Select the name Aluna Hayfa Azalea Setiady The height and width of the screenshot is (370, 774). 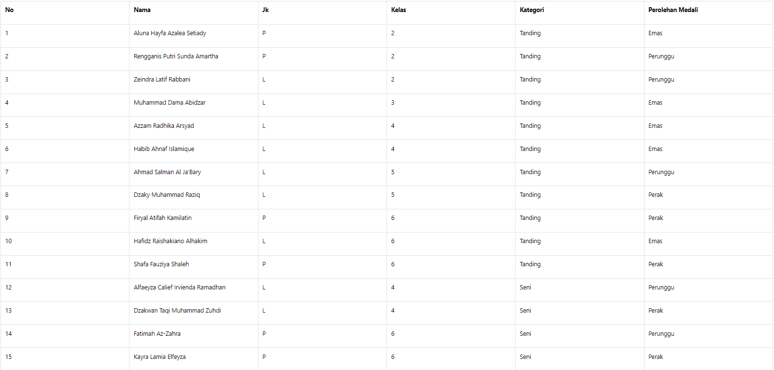pyautogui.click(x=170, y=33)
